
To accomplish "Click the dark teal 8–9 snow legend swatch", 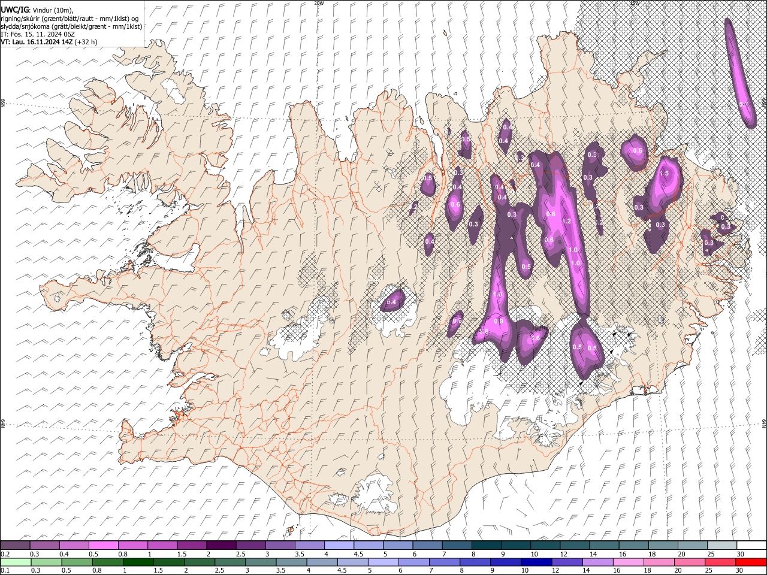I will (x=485, y=546).
